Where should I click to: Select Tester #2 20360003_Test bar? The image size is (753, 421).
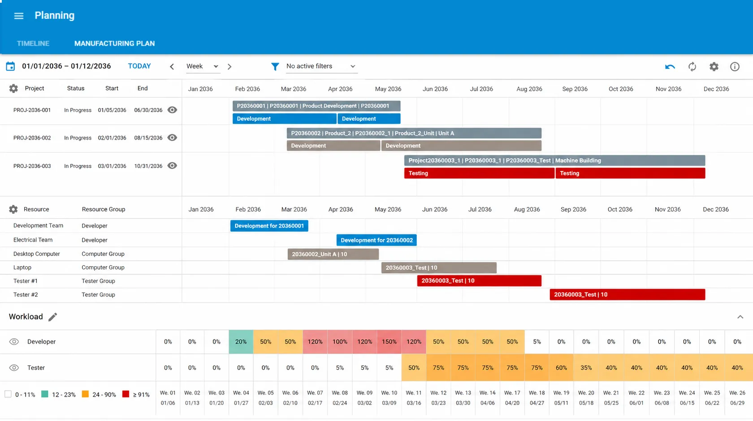627,294
